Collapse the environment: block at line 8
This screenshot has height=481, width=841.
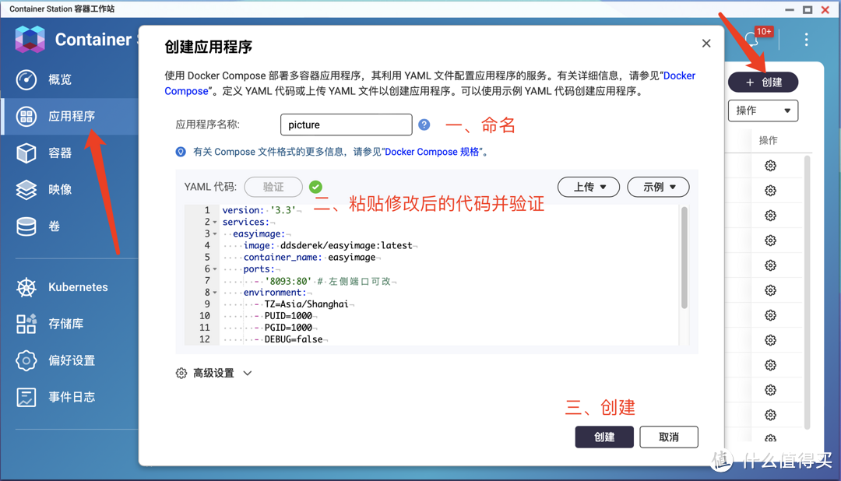tap(215, 293)
